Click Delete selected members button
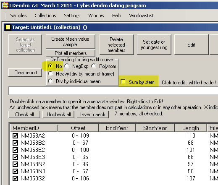Viewport: 218px width, 185px height. (x=116, y=45)
